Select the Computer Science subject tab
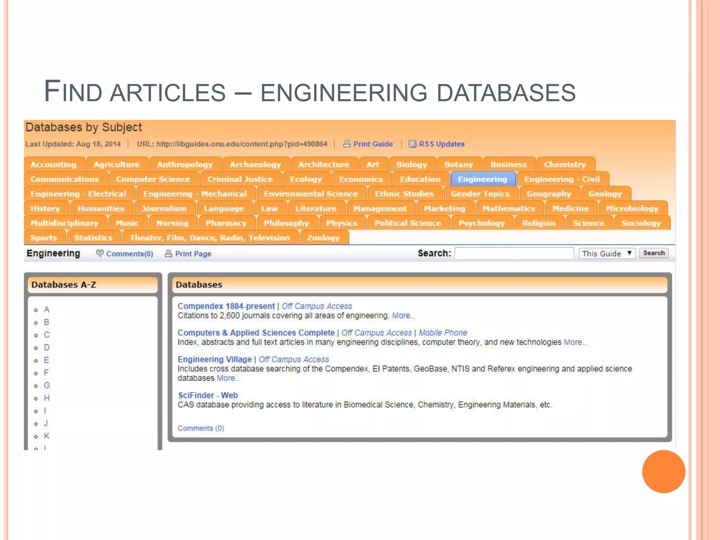720x540 pixels. click(153, 179)
